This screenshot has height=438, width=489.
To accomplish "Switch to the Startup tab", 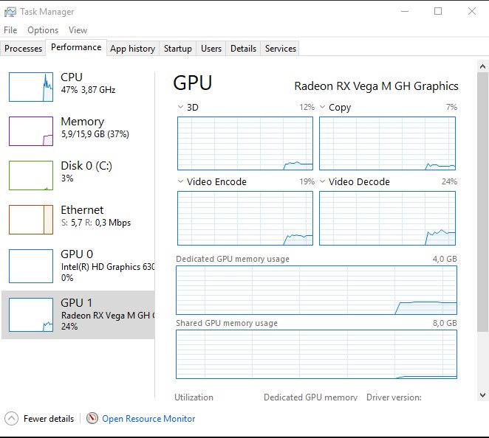I will pyautogui.click(x=178, y=49).
